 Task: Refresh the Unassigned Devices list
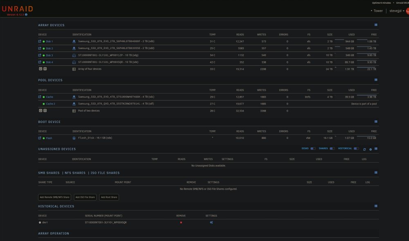click(364, 149)
